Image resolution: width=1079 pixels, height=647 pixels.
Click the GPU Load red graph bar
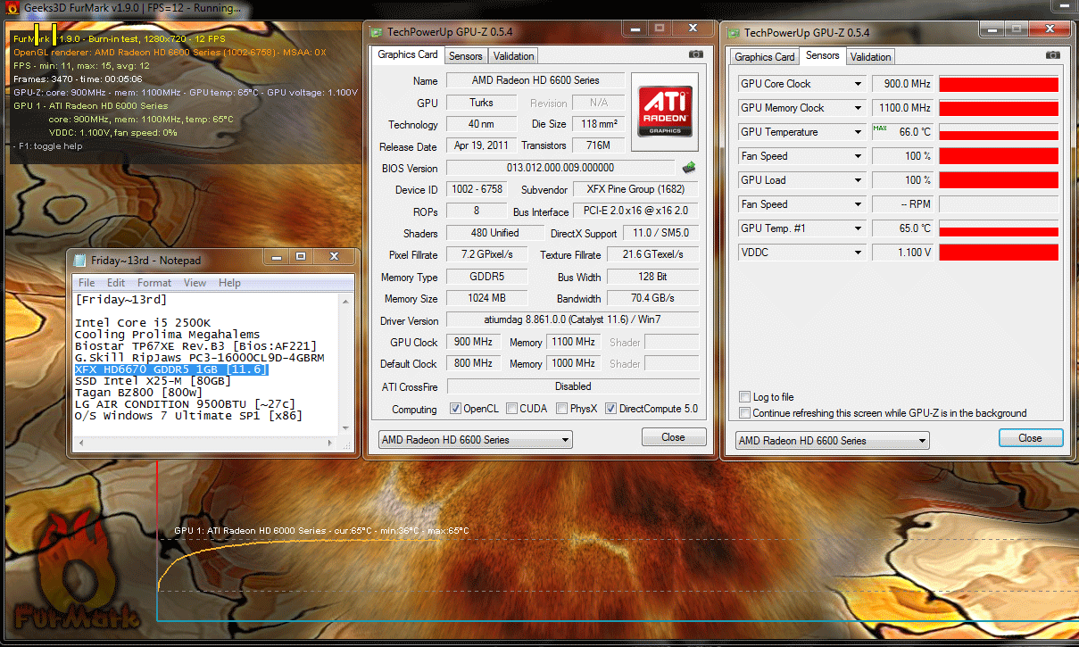999,180
